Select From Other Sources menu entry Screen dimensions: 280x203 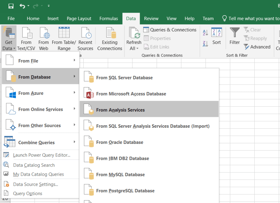tap(40, 125)
